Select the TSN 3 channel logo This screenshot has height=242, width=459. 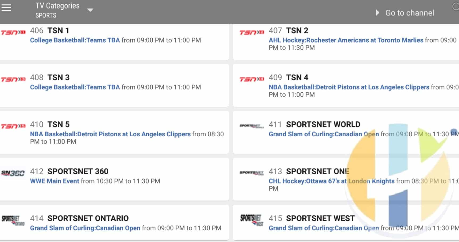point(13,79)
